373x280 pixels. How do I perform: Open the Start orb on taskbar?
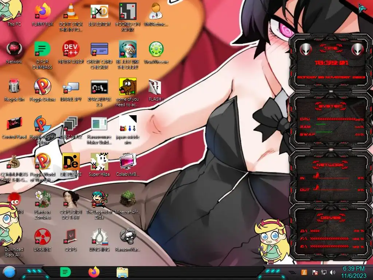point(10,272)
